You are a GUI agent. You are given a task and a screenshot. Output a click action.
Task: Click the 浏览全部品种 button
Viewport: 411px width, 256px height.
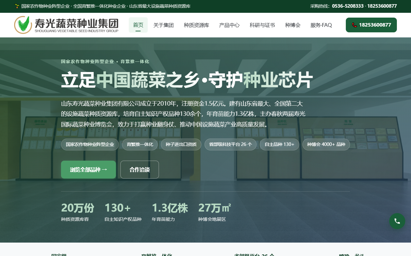88,170
